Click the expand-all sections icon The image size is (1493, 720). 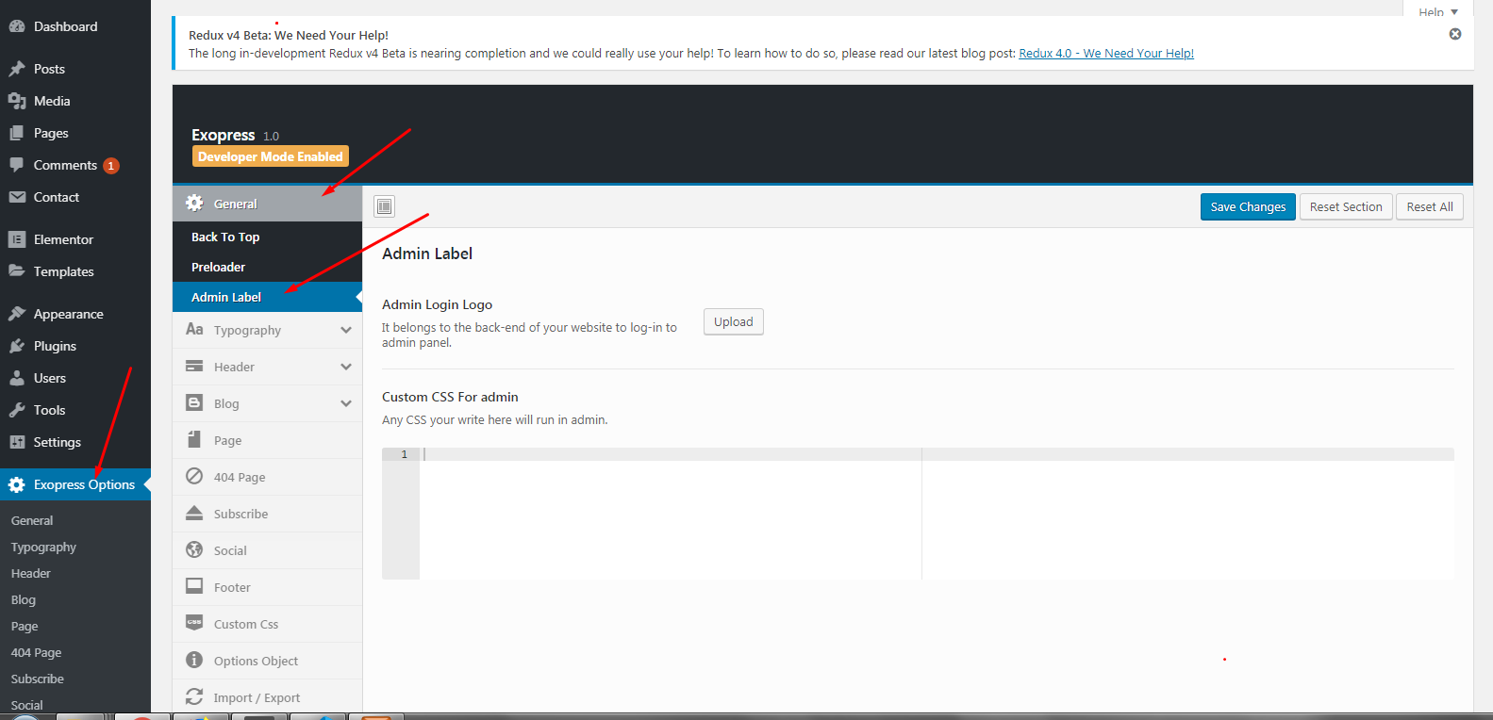click(385, 206)
